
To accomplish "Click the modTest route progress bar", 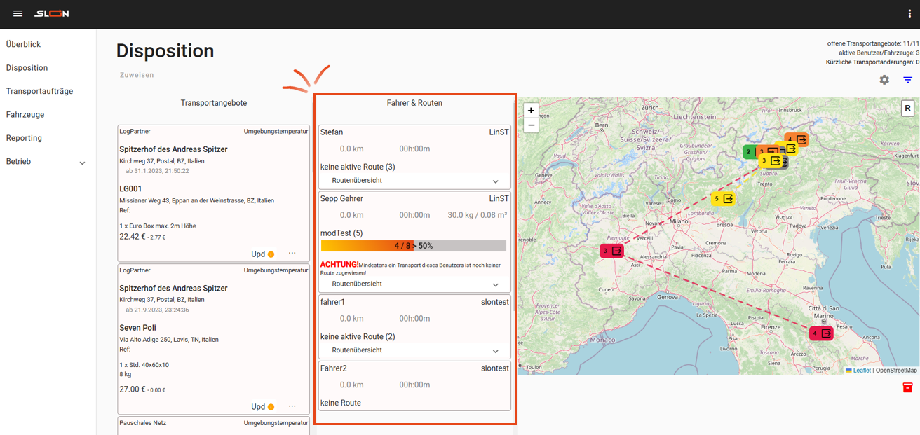I will tap(413, 246).
